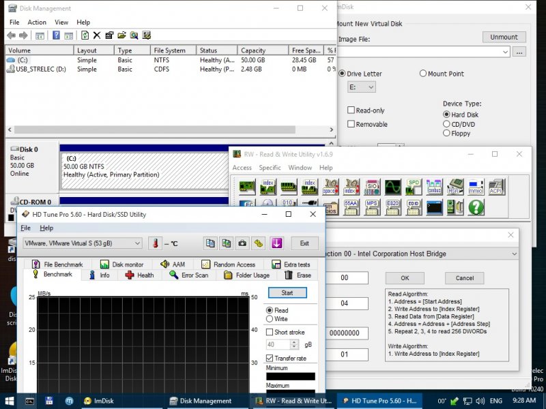Click the Windows Start button on the taskbar
This screenshot has width=546, height=409.
10,401
